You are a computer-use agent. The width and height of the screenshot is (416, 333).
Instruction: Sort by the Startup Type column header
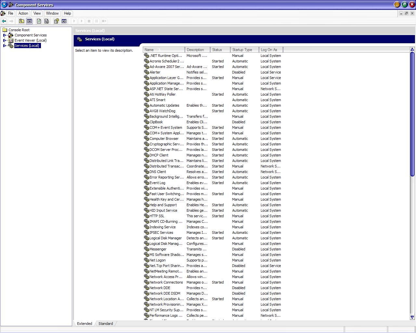(245, 50)
